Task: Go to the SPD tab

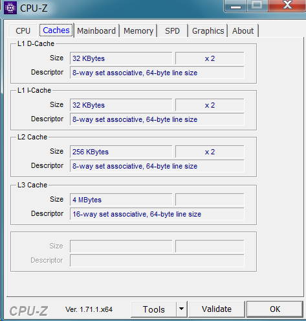Action: [x=172, y=31]
